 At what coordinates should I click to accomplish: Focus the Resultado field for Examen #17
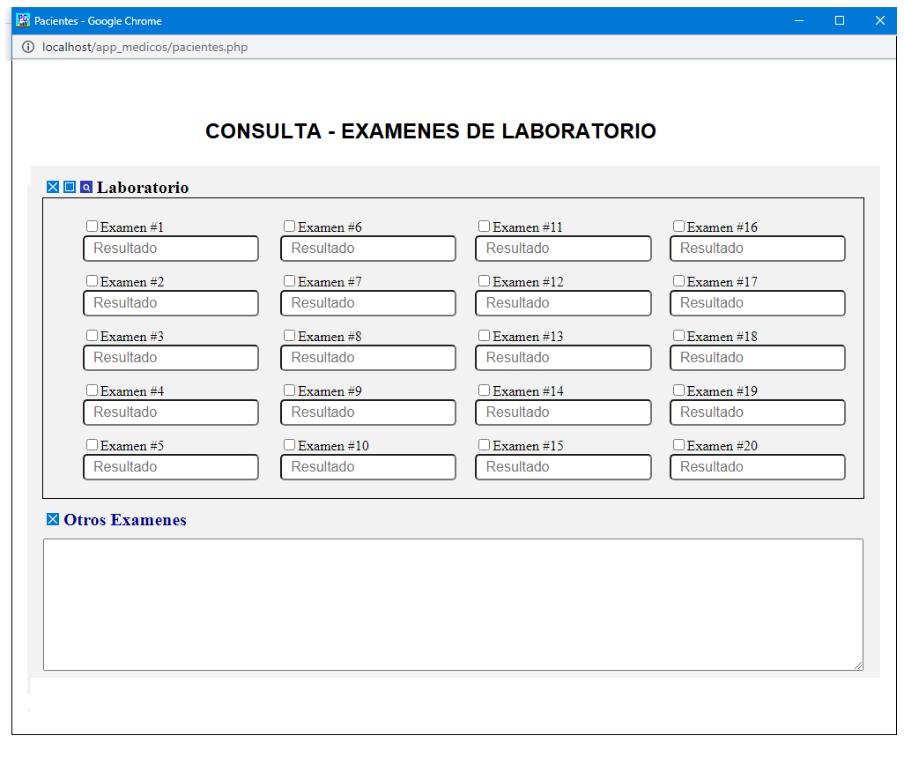pos(758,303)
